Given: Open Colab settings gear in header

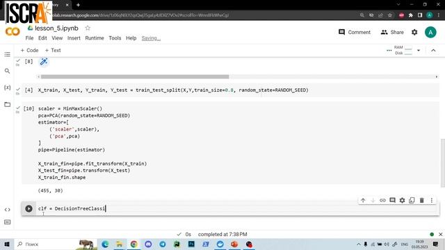Looking at the screenshot, I should tap(414, 33).
